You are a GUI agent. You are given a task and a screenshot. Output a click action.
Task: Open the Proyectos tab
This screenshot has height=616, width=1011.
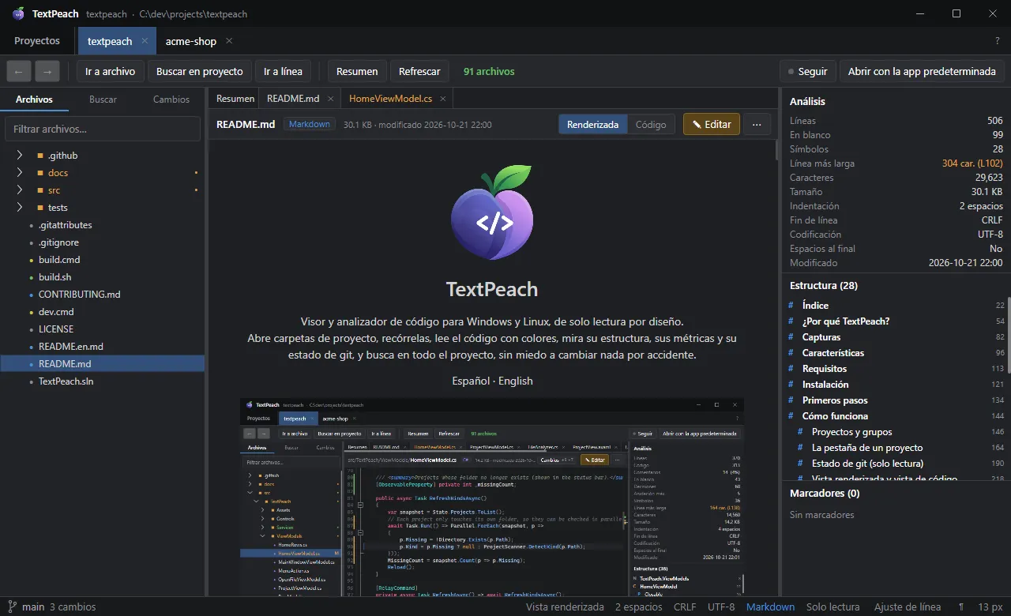[x=37, y=41]
